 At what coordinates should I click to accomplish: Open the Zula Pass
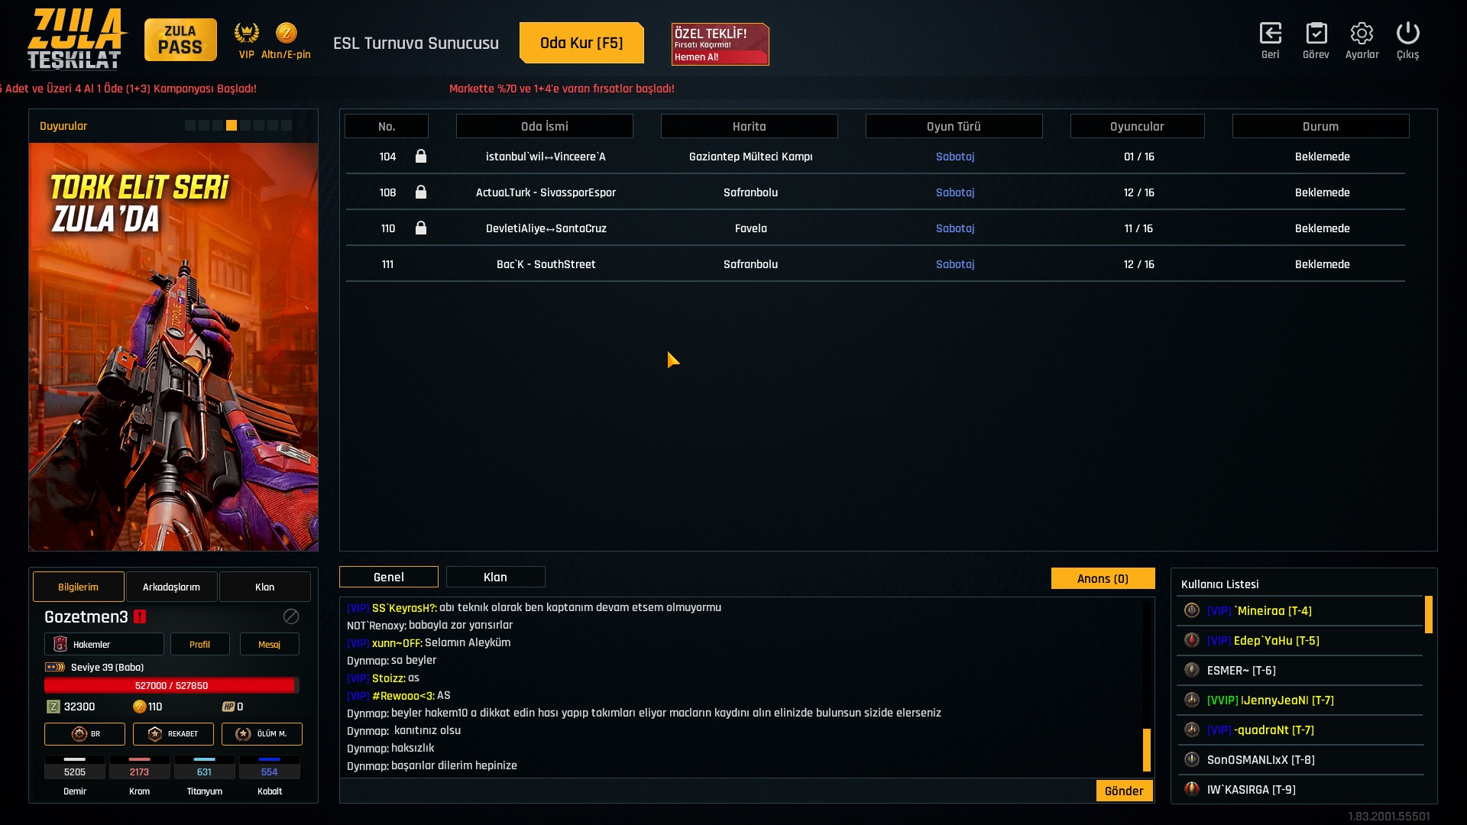[180, 40]
